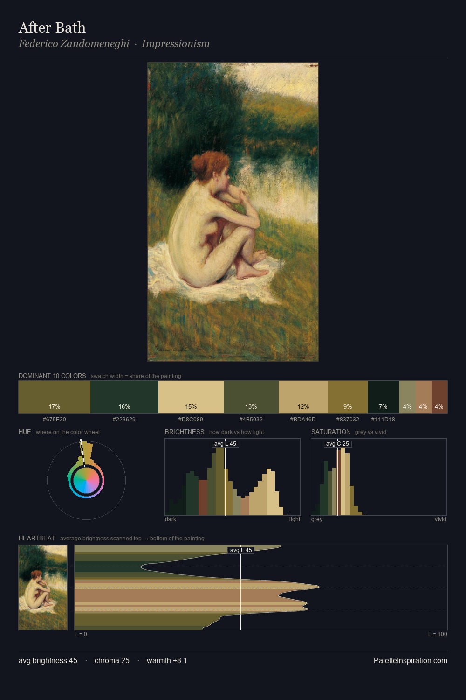Click 'vivid' axis label under saturation
This screenshot has width=466, height=700.
[440, 519]
